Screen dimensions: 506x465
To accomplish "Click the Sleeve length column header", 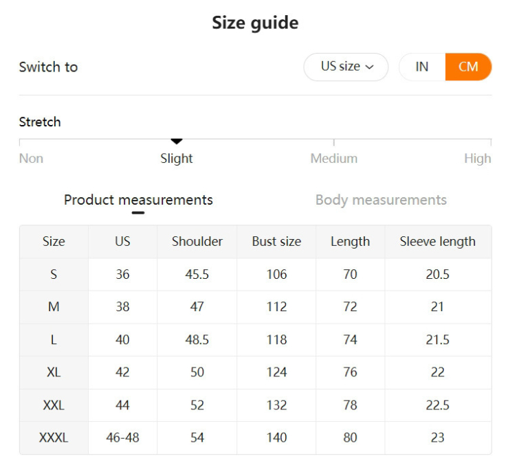I will pos(437,241).
